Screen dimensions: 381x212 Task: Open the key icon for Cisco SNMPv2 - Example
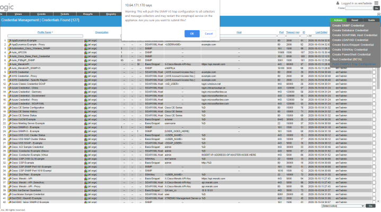tap(10, 127)
